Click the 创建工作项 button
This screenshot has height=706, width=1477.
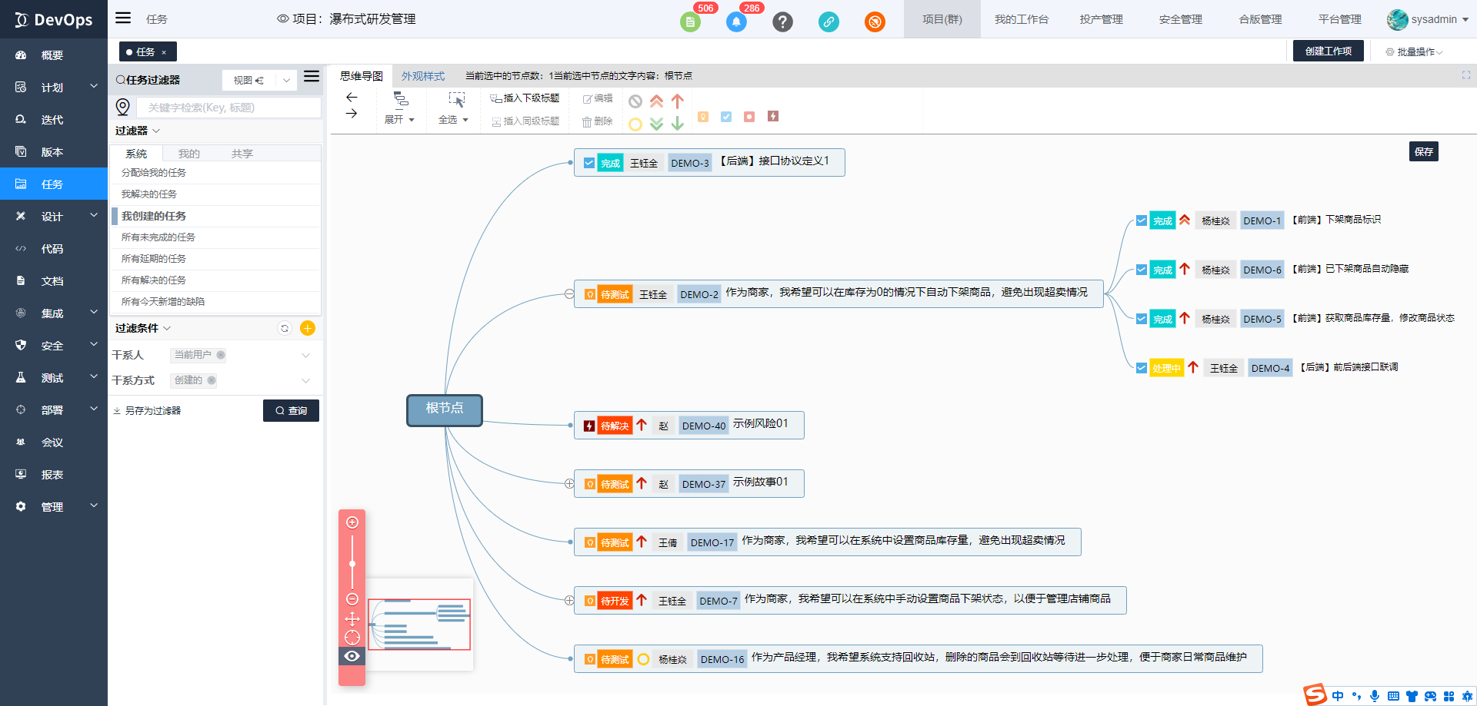point(1328,51)
